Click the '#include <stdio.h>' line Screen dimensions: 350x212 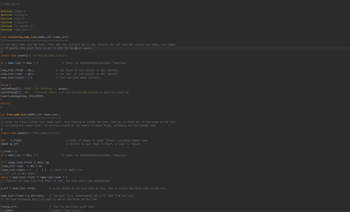click(x=14, y=11)
